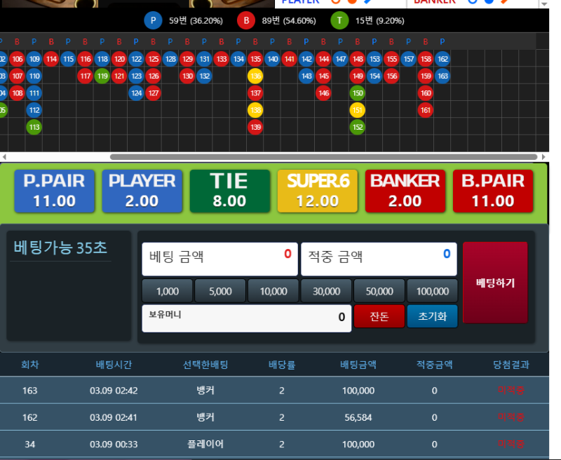Click the 플레이어 selection in round 34 row
This screenshot has height=460, width=561.
pos(205,444)
